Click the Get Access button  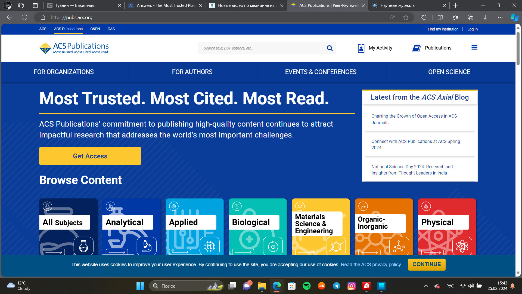[90, 156]
